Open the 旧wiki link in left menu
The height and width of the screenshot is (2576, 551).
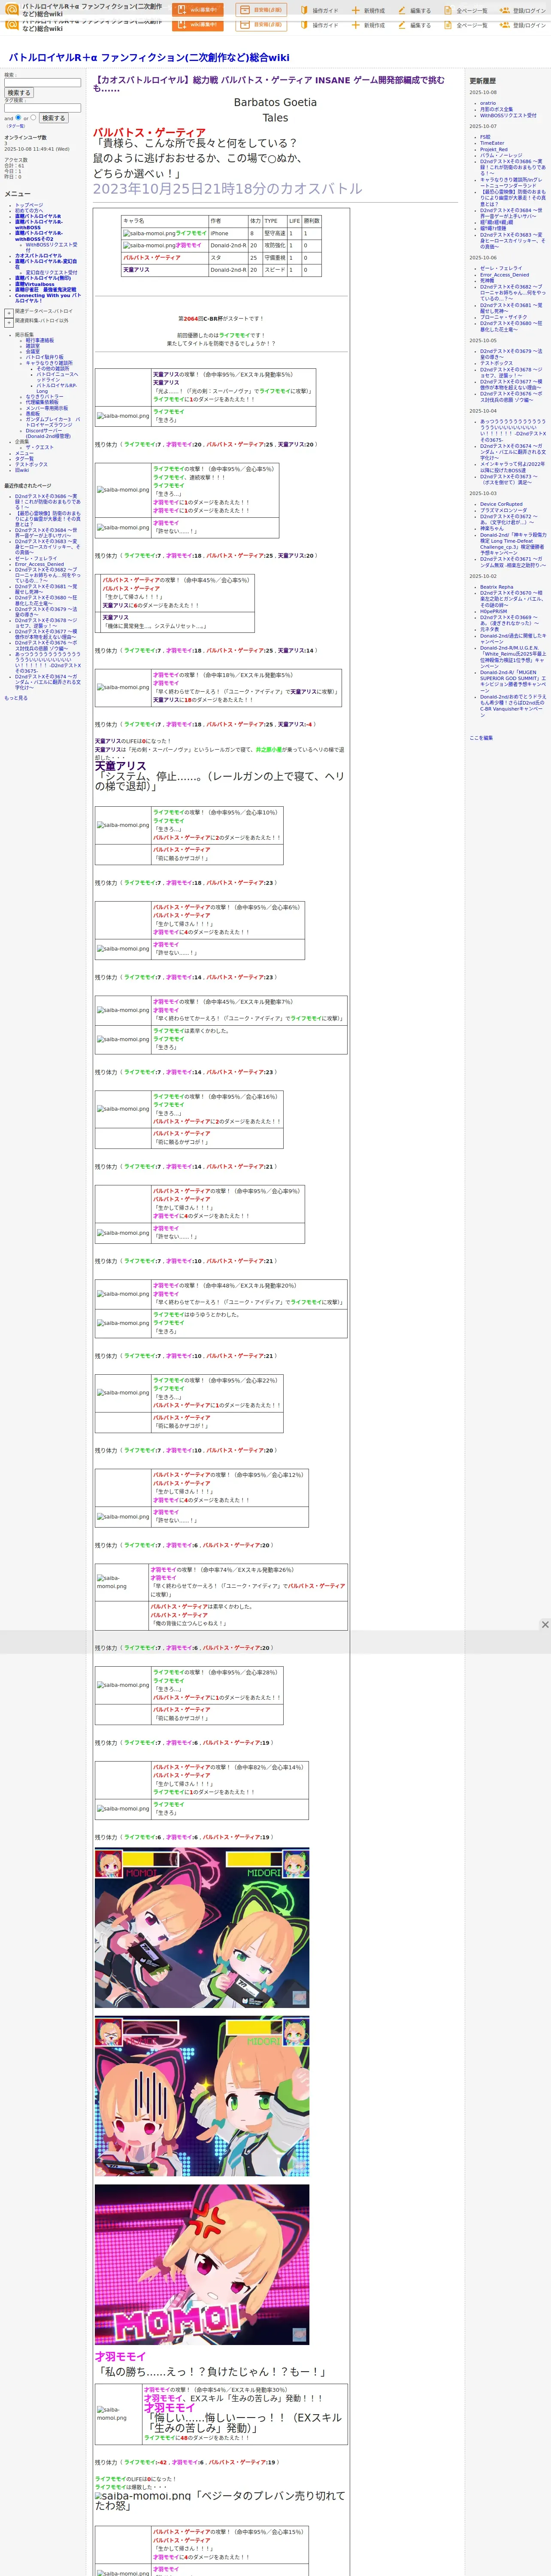pos(22,470)
